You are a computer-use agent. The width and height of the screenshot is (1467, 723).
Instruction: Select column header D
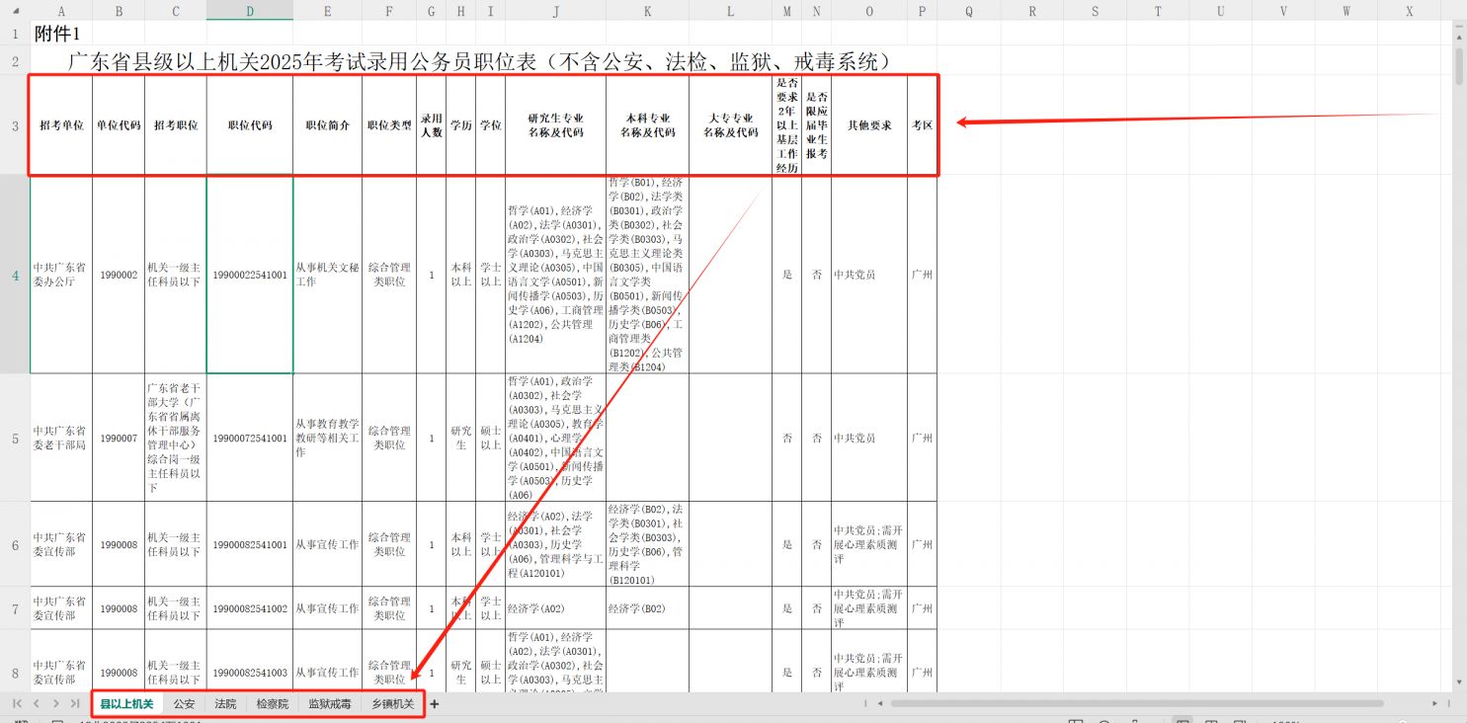249,12
